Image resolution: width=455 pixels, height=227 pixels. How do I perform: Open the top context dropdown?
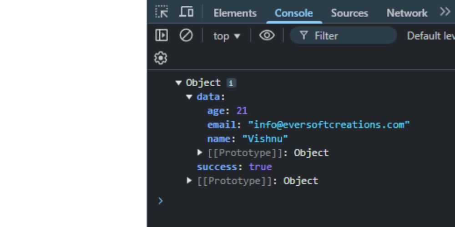227,36
